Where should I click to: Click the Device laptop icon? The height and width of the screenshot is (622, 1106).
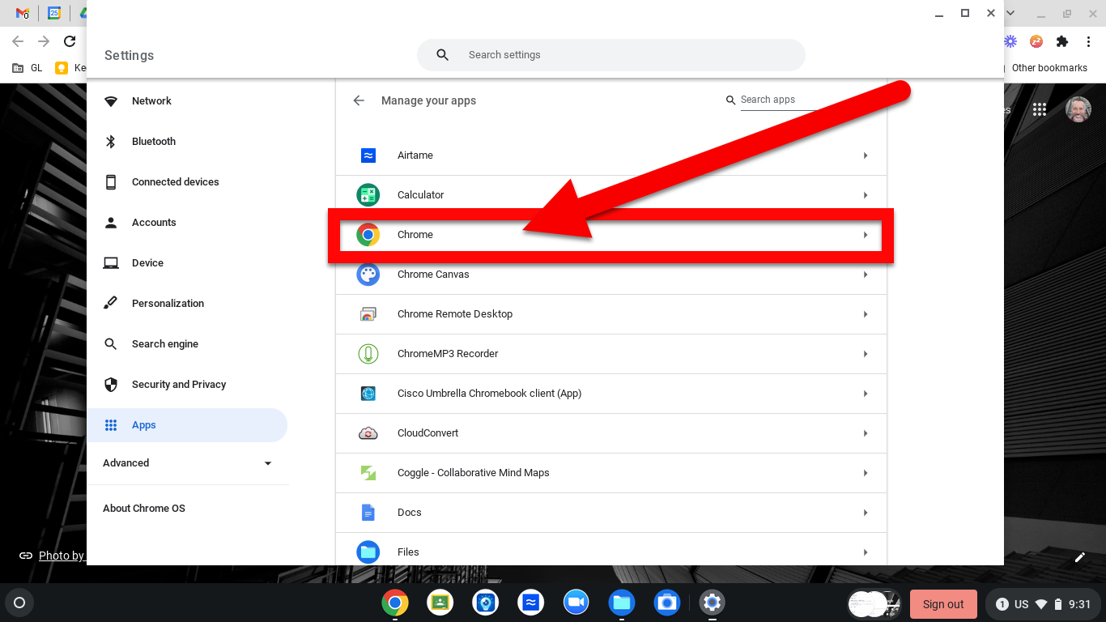[x=111, y=263]
